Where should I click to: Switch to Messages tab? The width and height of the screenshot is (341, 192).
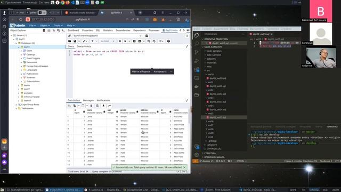click(88, 100)
